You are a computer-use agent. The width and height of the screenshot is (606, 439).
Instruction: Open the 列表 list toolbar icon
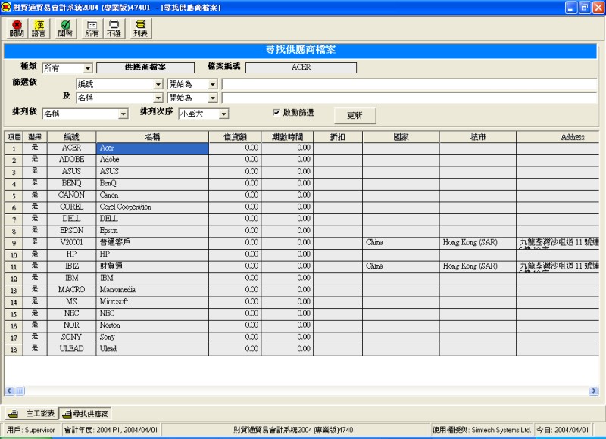pyautogui.click(x=140, y=29)
